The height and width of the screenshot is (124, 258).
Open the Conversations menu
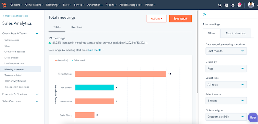click(x=34, y=5)
